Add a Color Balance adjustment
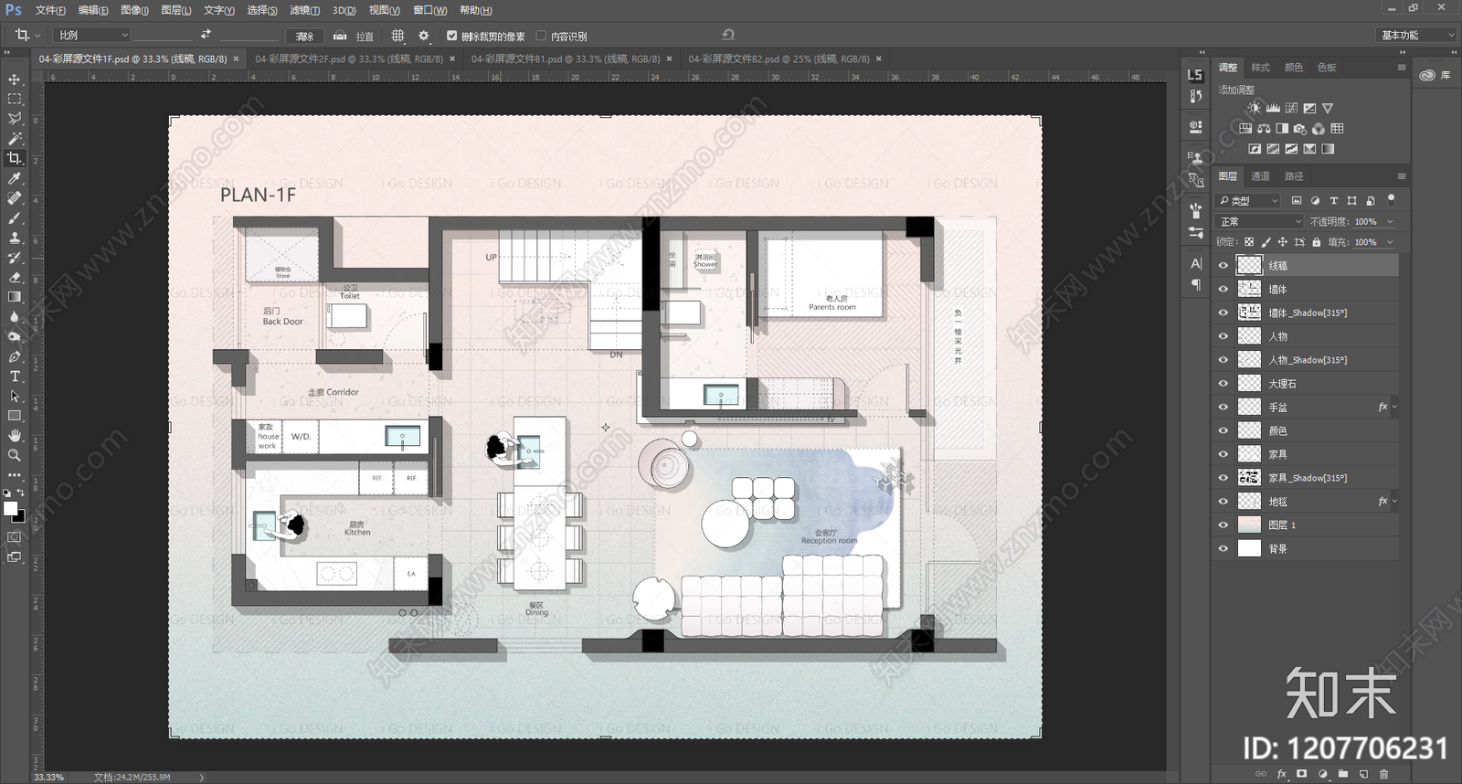Image resolution: width=1462 pixels, height=784 pixels. (1264, 129)
